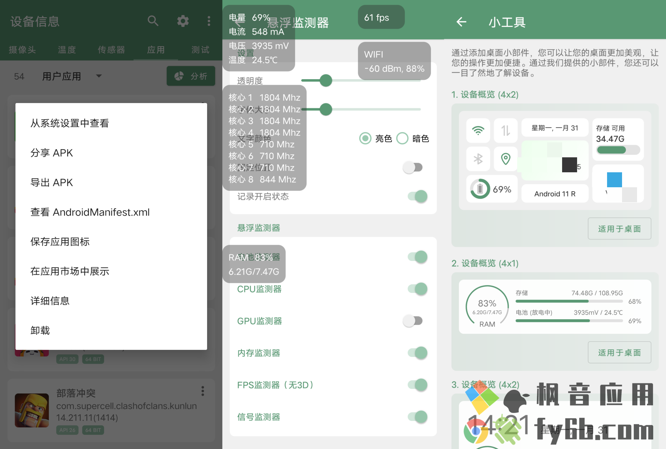Apply the first 4x2 widget to desktop
The height and width of the screenshot is (449, 666).
click(x=619, y=228)
